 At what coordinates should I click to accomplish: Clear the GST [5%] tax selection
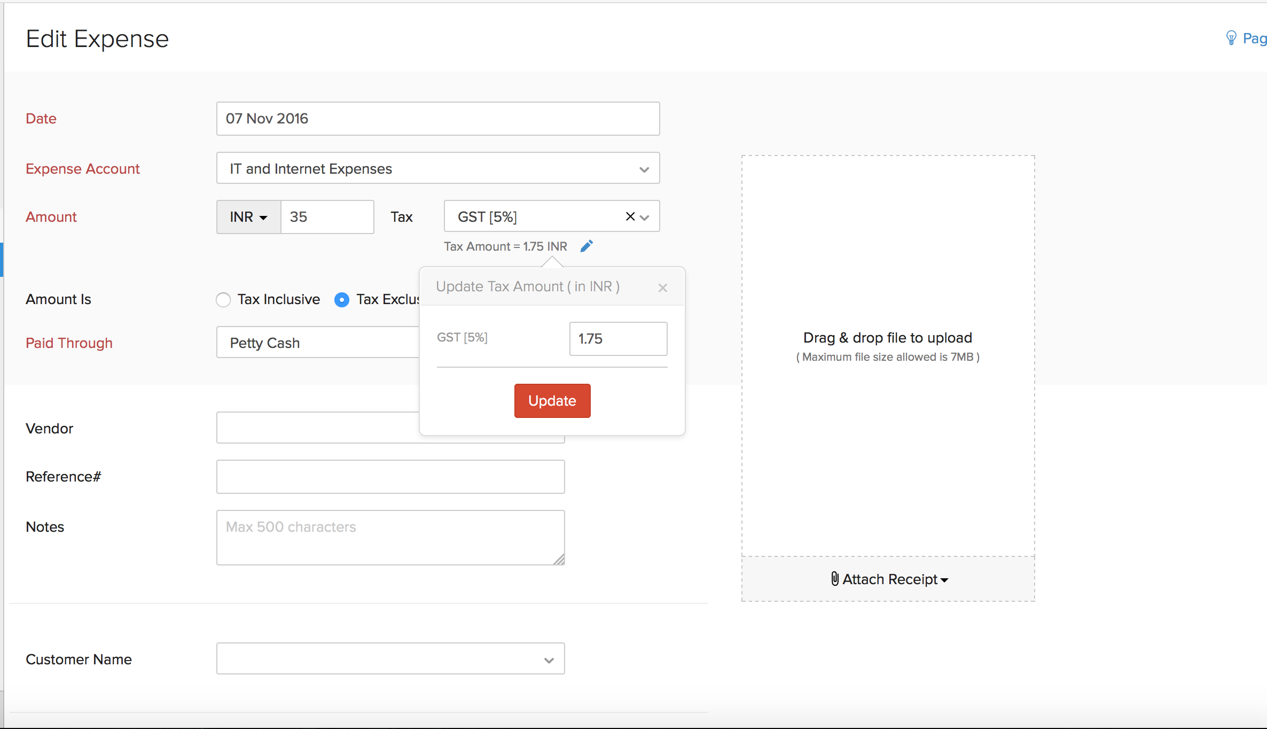tap(630, 216)
